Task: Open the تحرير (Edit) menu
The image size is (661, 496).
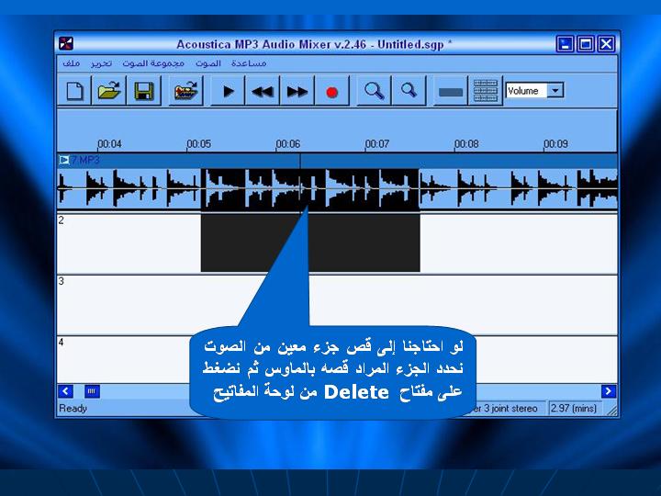Action: pyautogui.click(x=101, y=63)
